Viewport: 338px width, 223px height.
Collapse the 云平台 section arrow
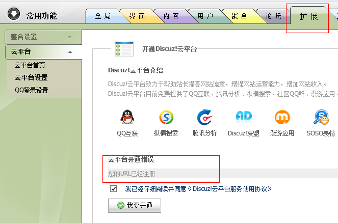70,52
